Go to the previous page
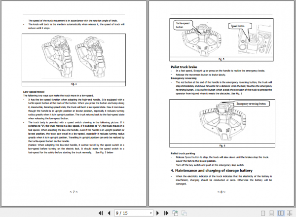This screenshot has width=296, height=217. tap(109, 213)
